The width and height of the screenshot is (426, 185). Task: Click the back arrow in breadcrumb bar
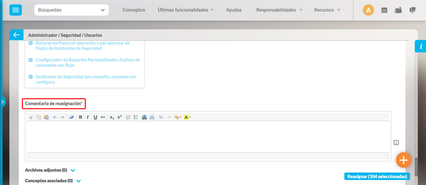click(x=16, y=35)
